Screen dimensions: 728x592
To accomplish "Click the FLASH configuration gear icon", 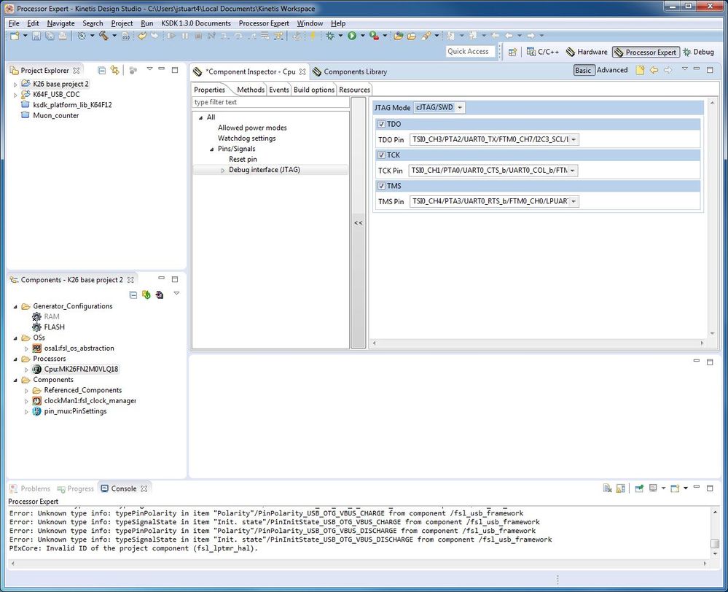I will [x=36, y=327].
